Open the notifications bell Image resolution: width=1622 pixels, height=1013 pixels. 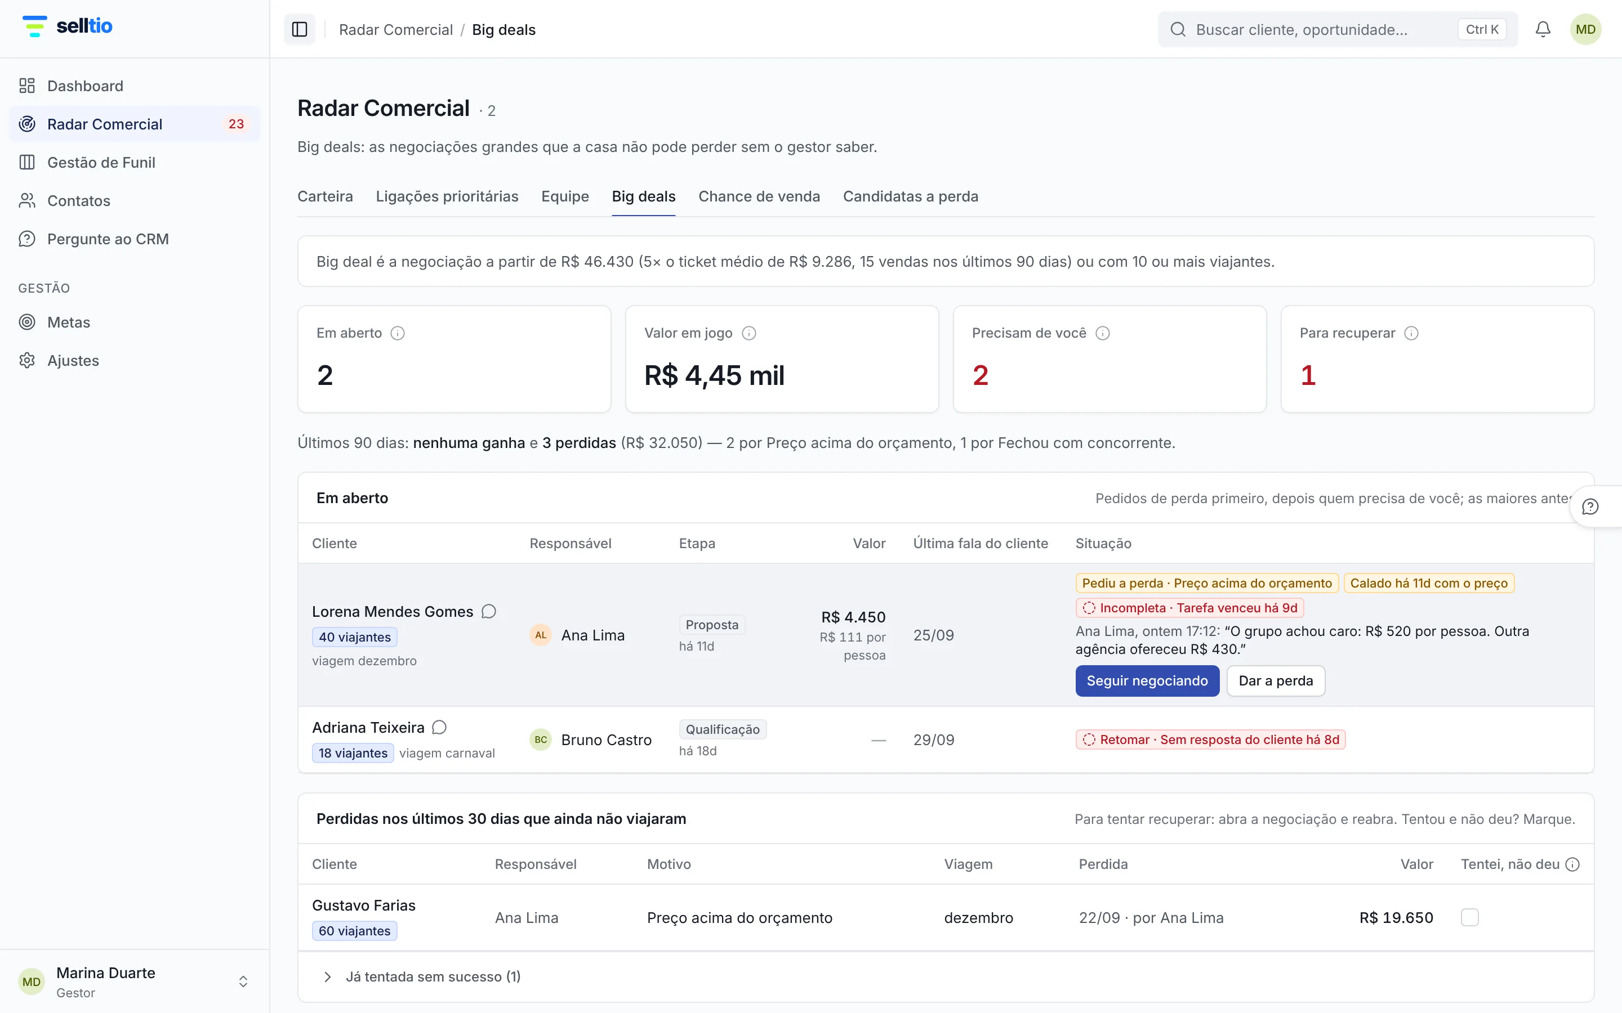coord(1543,29)
